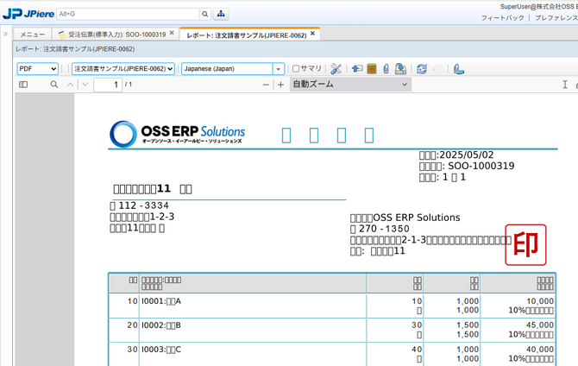Screen dimensions: 578x366
Task: Click the I0003 product row text
Action: click(x=161, y=349)
